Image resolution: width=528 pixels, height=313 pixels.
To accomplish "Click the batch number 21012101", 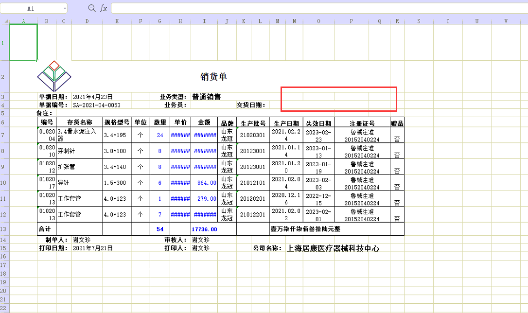I will (253, 183).
